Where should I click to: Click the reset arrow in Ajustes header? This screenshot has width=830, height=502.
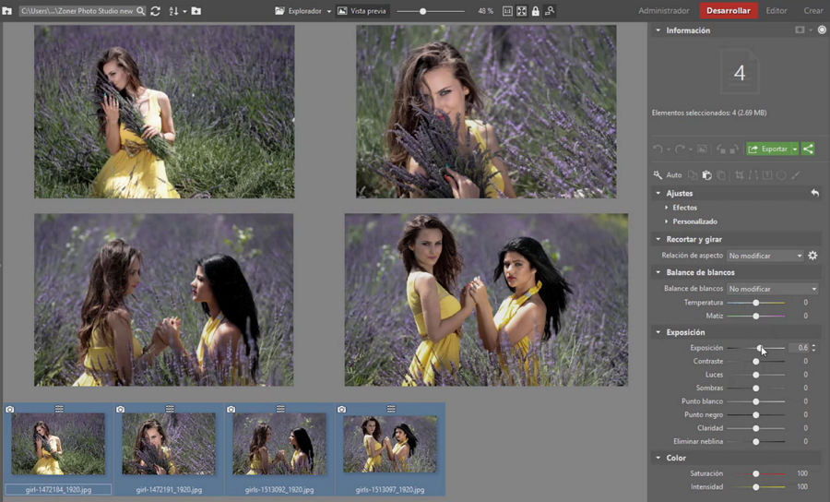[814, 193]
